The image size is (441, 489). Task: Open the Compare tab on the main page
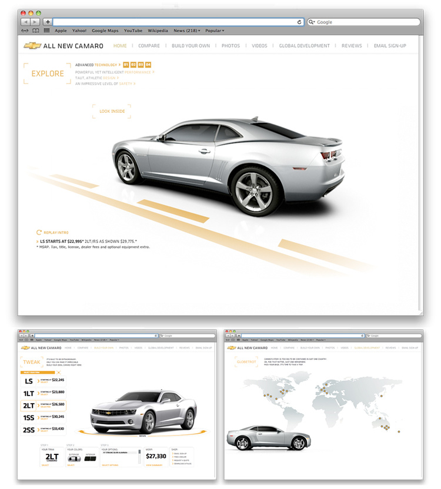click(x=149, y=46)
